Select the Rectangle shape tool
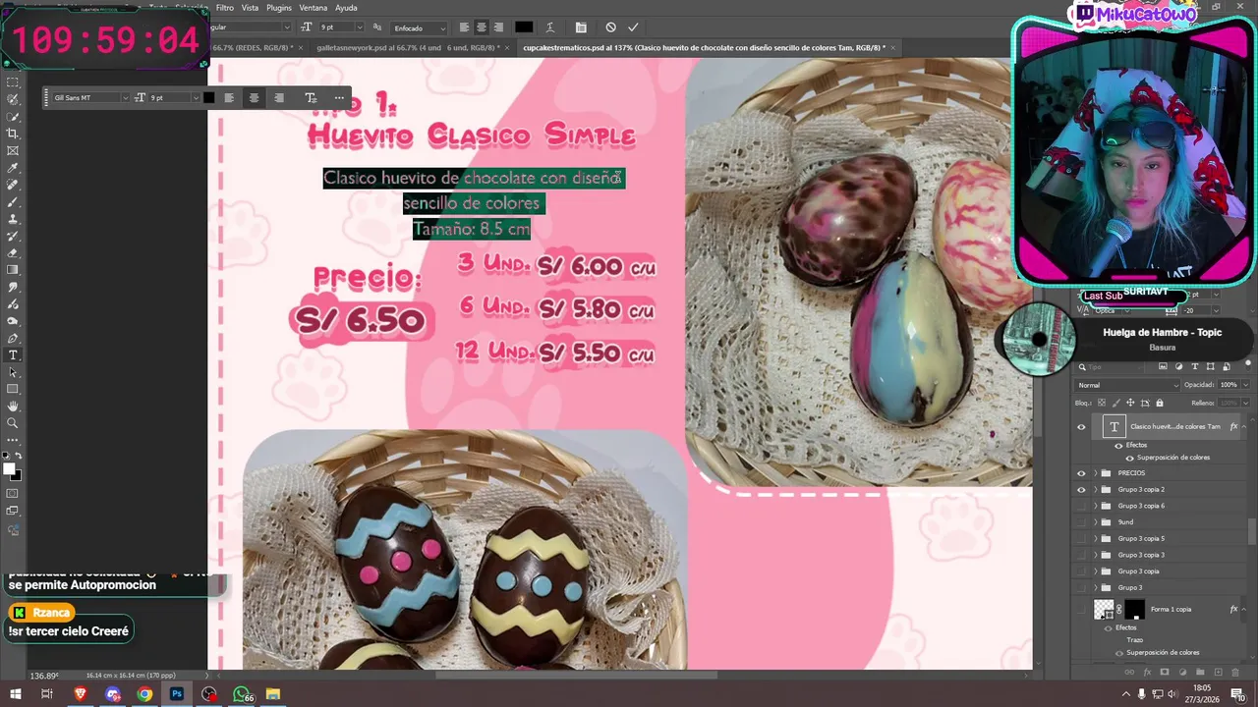The width and height of the screenshot is (1258, 707). tap(13, 389)
